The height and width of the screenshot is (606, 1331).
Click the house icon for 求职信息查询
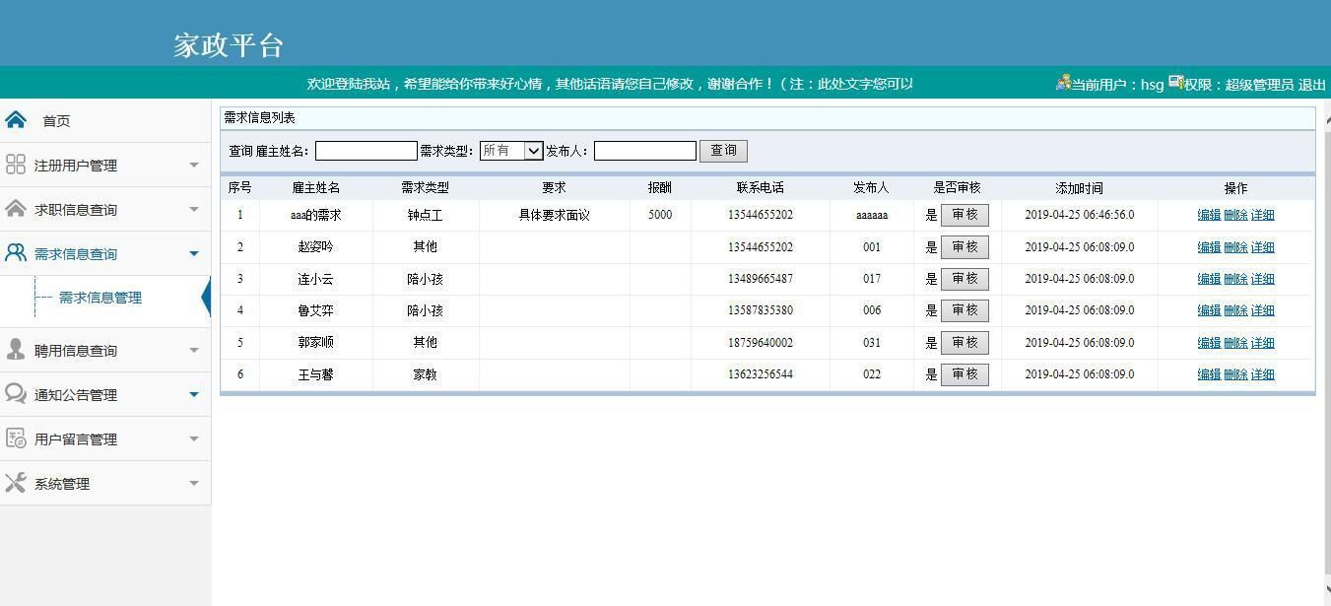point(16,209)
